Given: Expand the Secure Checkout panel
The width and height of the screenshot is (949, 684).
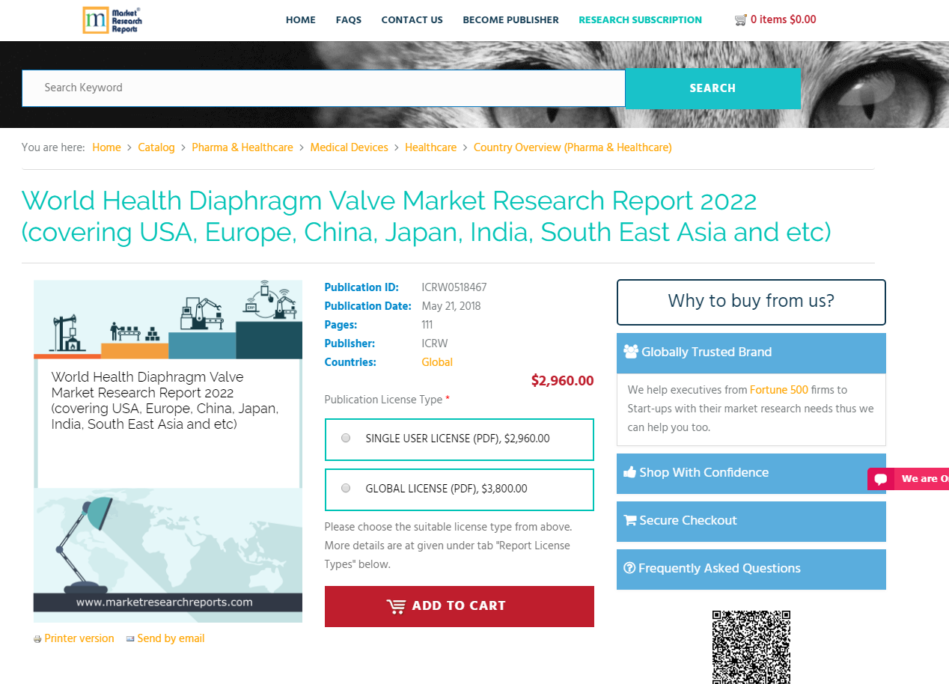Looking at the screenshot, I should (x=751, y=521).
